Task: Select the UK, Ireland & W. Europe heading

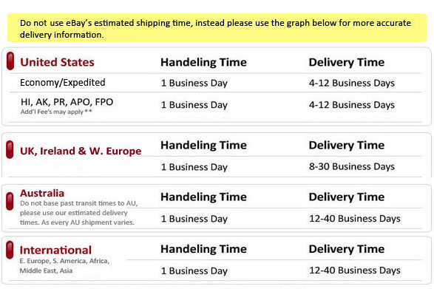Action: pos(81,151)
